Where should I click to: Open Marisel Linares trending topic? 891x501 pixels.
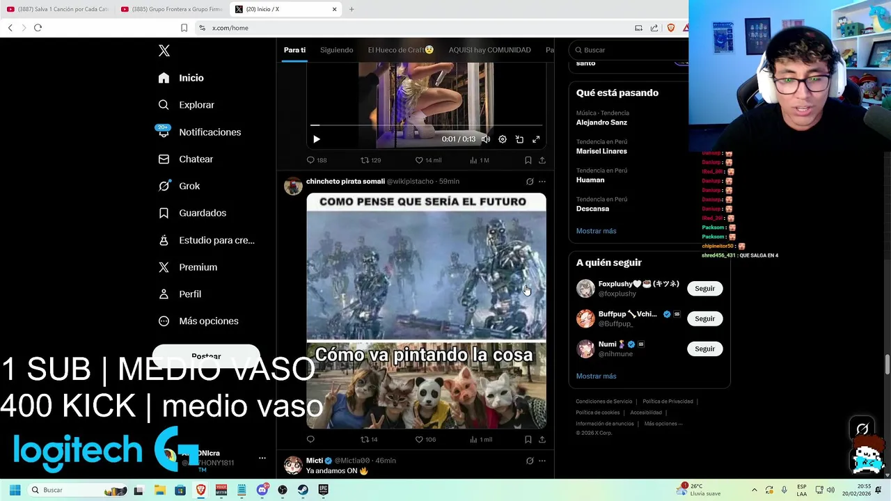(x=601, y=151)
